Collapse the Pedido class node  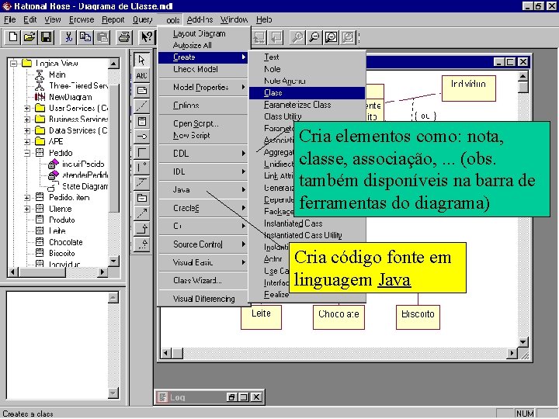point(27,153)
